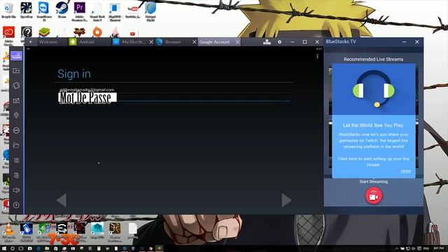The image size is (448, 252).
Task: Click the BlueStacks back arrow button
Action: [31, 42]
